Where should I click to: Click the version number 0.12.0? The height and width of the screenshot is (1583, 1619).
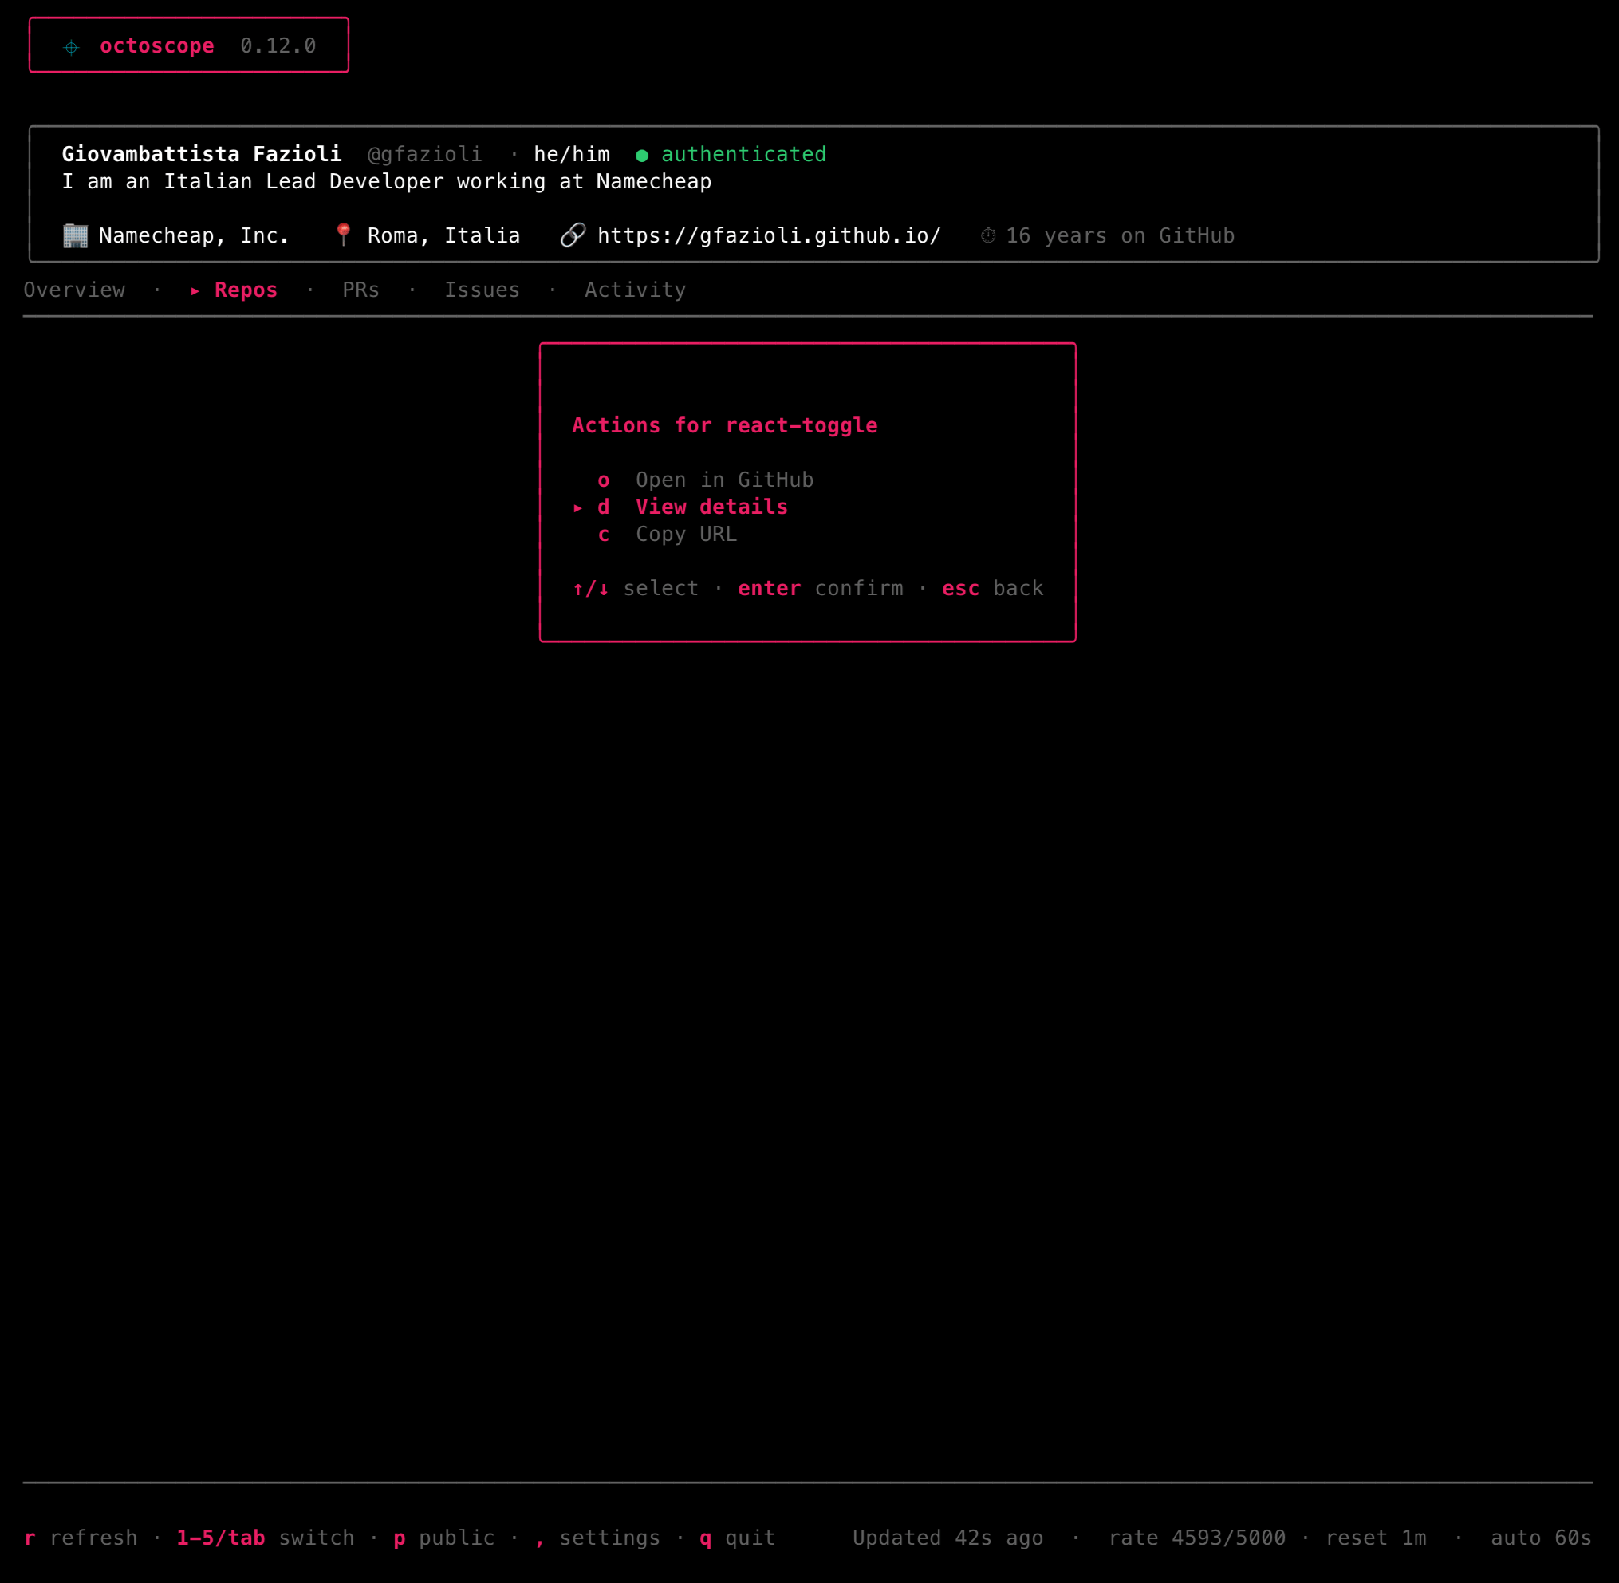[278, 45]
